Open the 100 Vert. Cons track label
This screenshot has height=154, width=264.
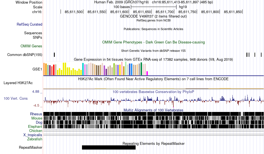click(x=16, y=98)
